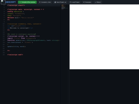Click the '<!uniscript main' line

[x=26, y=10]
